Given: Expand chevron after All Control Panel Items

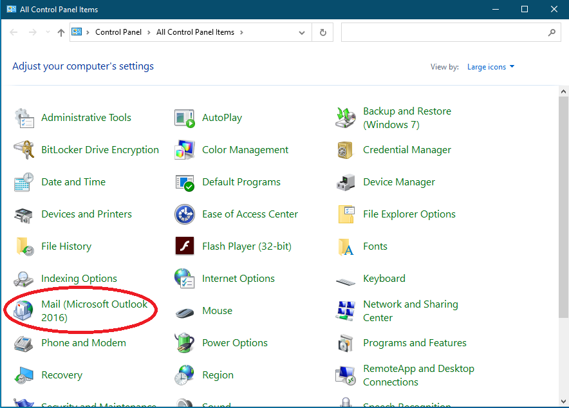Looking at the screenshot, I should (241, 32).
